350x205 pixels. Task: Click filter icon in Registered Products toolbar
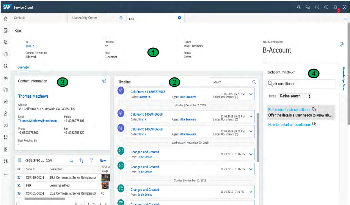click(91, 161)
